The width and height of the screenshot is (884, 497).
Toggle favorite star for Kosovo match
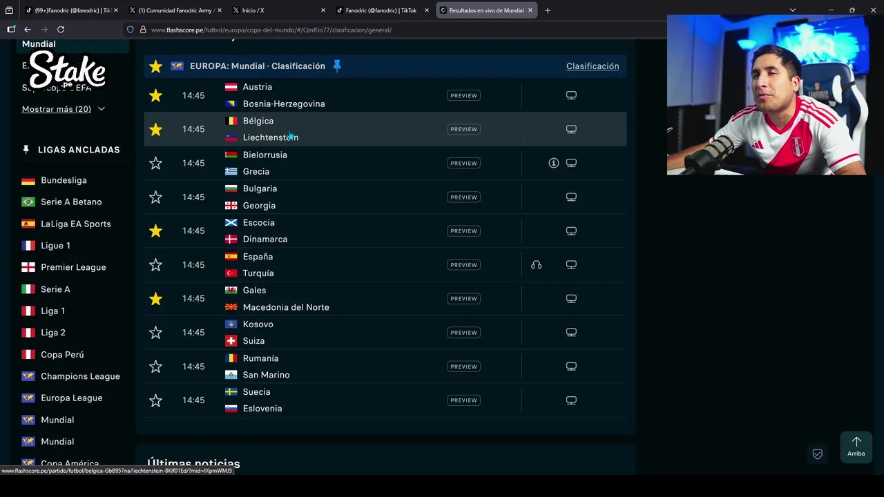tap(155, 332)
